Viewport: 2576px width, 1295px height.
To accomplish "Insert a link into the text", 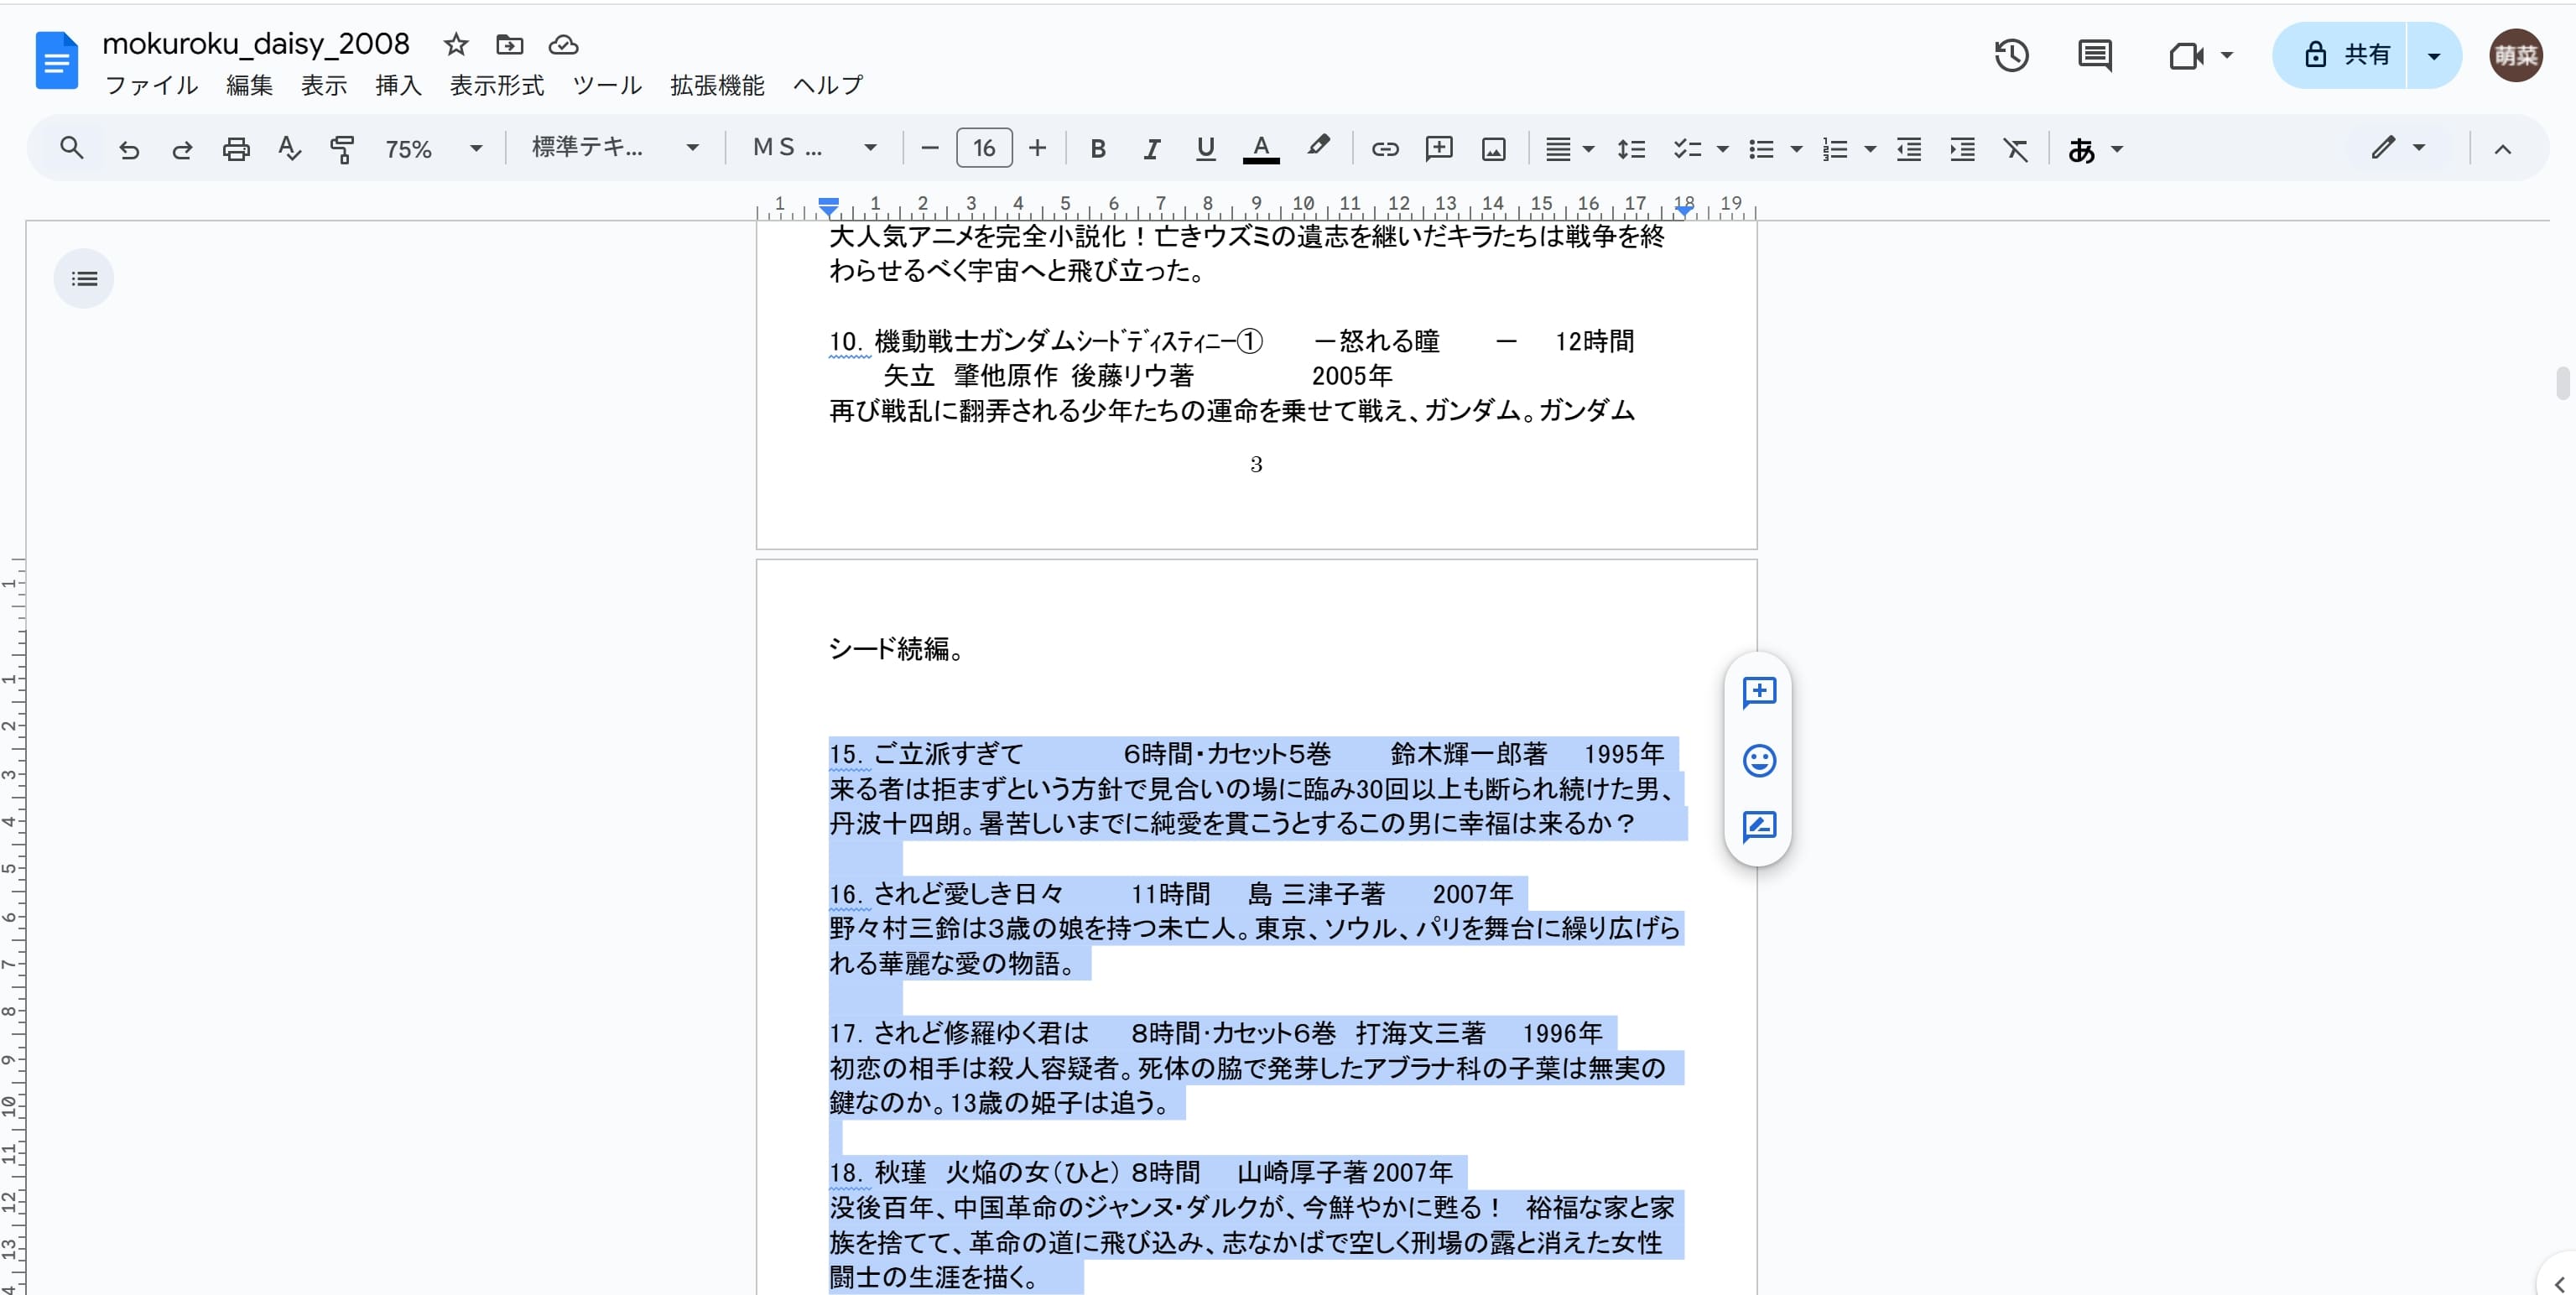I will [1385, 148].
